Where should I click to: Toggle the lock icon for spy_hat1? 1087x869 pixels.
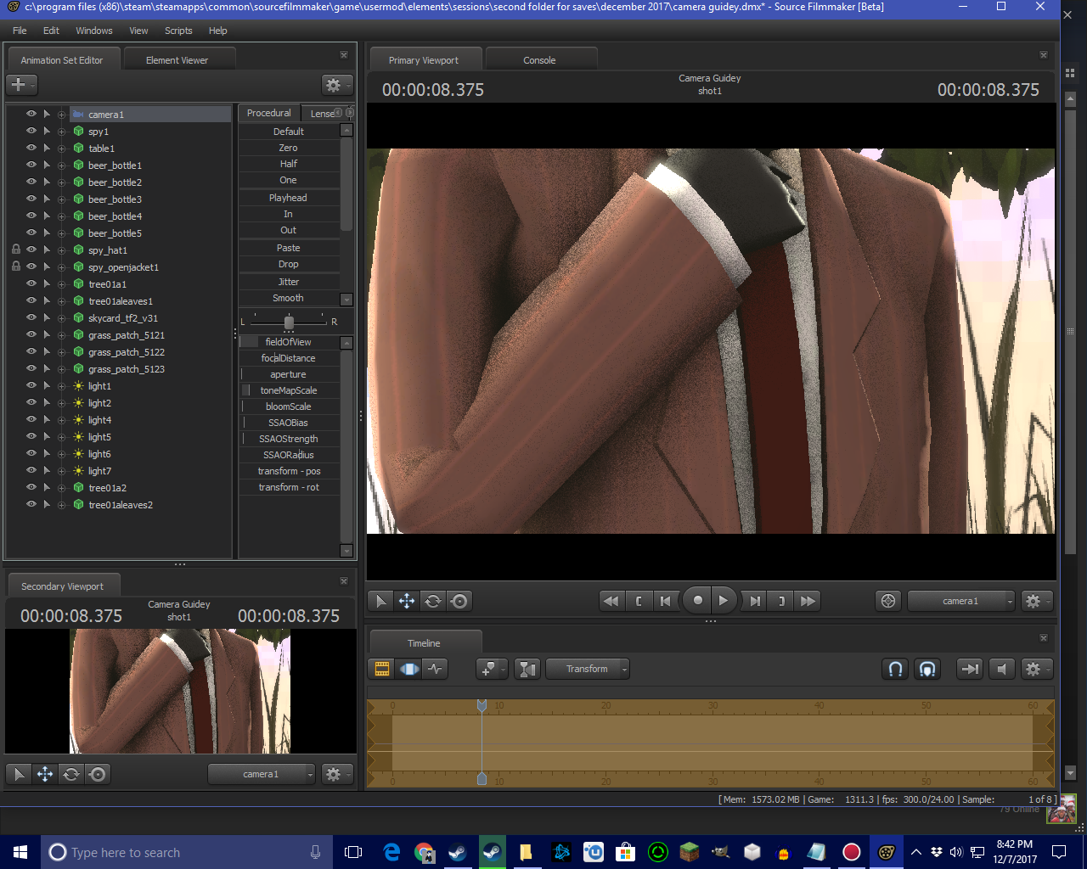pos(16,249)
